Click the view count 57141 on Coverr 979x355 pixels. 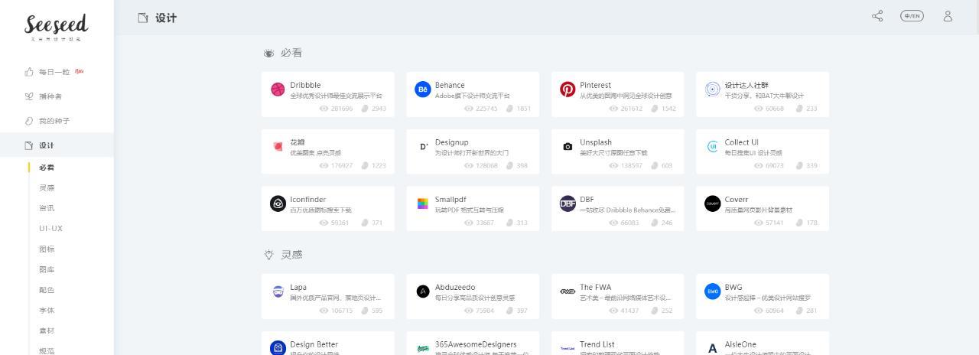775,223
